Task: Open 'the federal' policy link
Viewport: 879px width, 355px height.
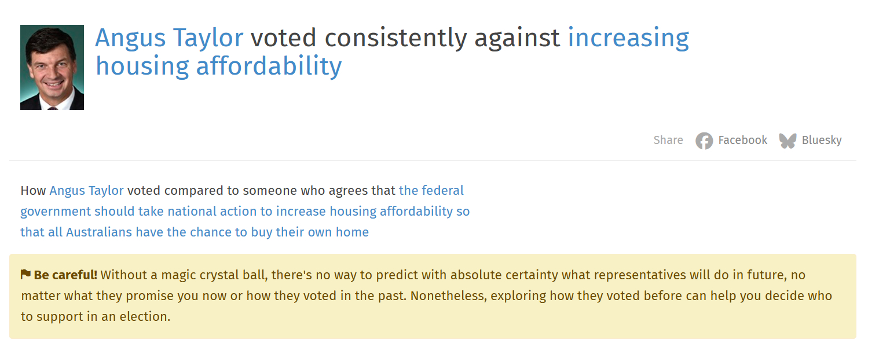Action: click(431, 191)
